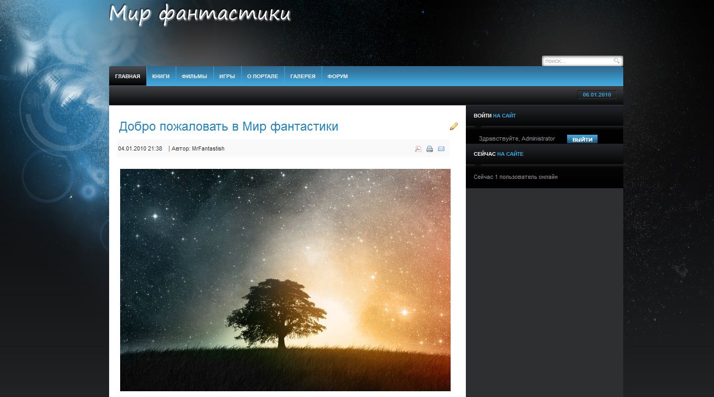Click the email article envelope icon

click(441, 149)
